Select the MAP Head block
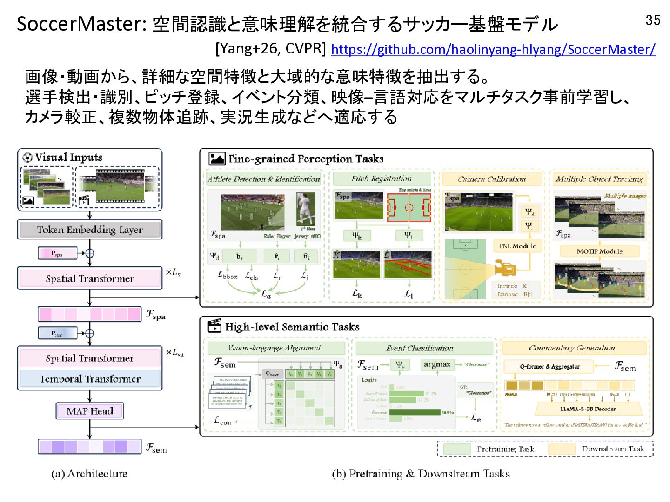This screenshot has height=502, width=670. (90, 411)
